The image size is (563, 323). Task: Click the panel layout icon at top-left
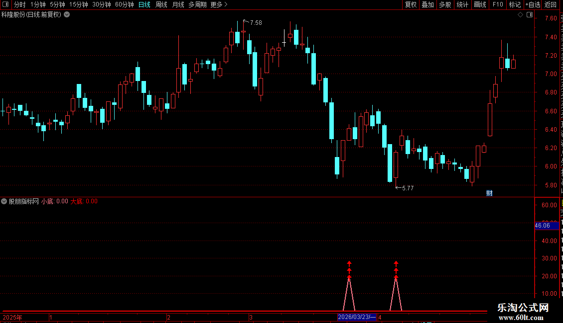pyautogui.click(x=5, y=4)
